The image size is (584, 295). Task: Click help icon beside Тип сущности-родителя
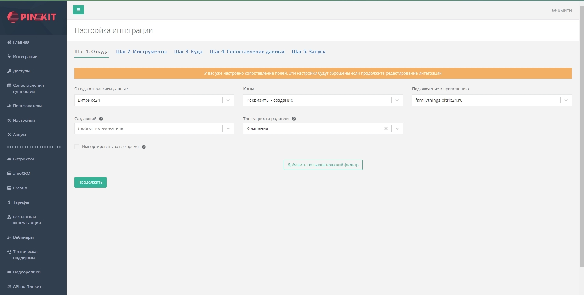pyautogui.click(x=294, y=119)
